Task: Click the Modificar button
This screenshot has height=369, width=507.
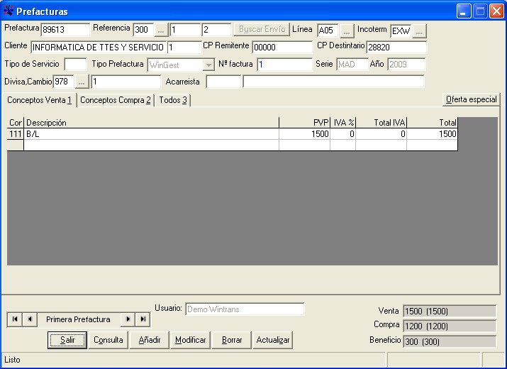Action: 191,340
